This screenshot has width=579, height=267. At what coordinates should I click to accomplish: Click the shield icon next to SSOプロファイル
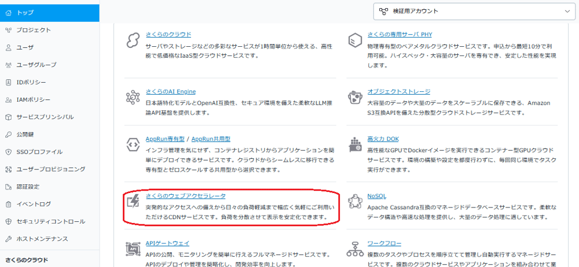(x=9, y=152)
